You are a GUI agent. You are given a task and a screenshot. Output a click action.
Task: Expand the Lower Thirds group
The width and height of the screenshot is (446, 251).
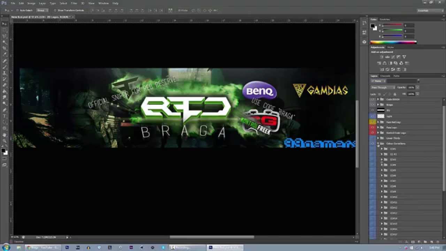click(x=378, y=138)
